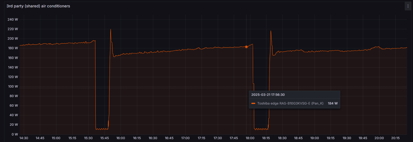
Task: Click the '17:00' time axis label
Action: (185, 138)
